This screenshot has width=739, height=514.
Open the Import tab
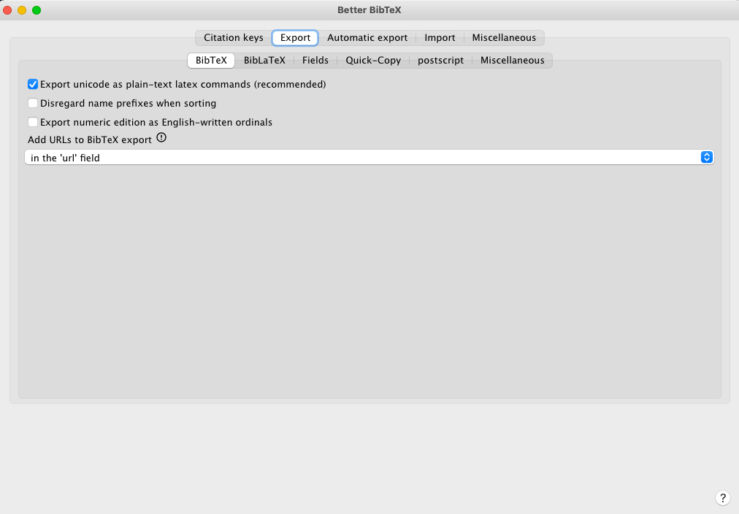440,38
